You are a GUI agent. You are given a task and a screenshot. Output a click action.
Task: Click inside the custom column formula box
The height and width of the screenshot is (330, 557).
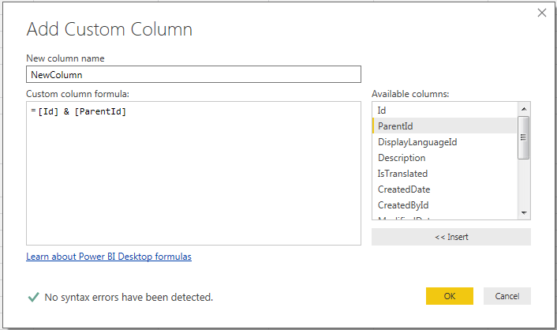193,174
